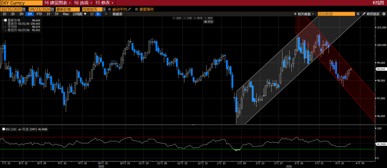This screenshot has width=387, height=168.
Task: Expand the chart style dropdown arrow
Action: [x=106, y=14]
